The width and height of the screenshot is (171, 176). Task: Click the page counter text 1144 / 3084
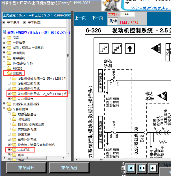click(129, 23)
